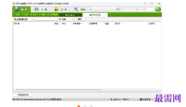The height and width of the screenshot is (107, 186).
Task: Click the green magnifier search button
Action: click(158, 9)
